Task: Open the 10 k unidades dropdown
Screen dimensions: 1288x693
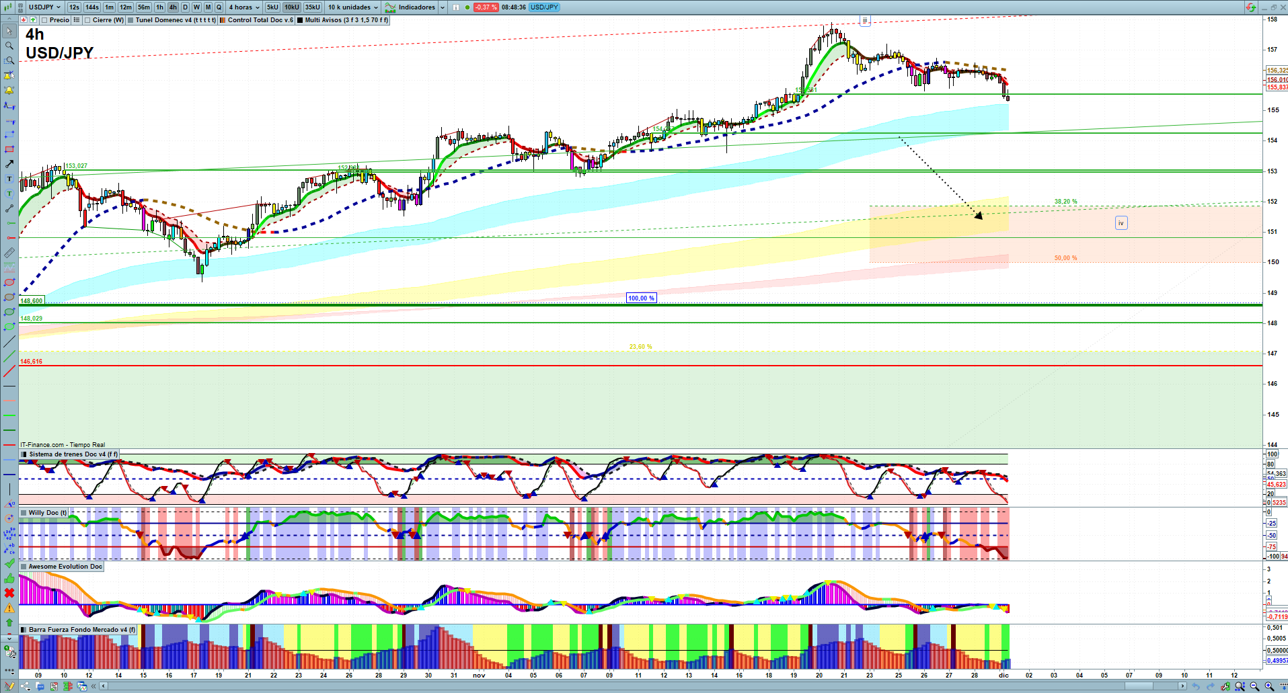Action: 352,7
